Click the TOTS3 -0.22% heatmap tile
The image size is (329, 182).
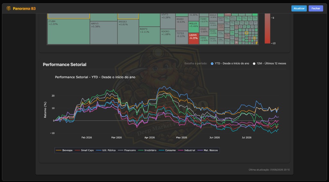[182, 38]
